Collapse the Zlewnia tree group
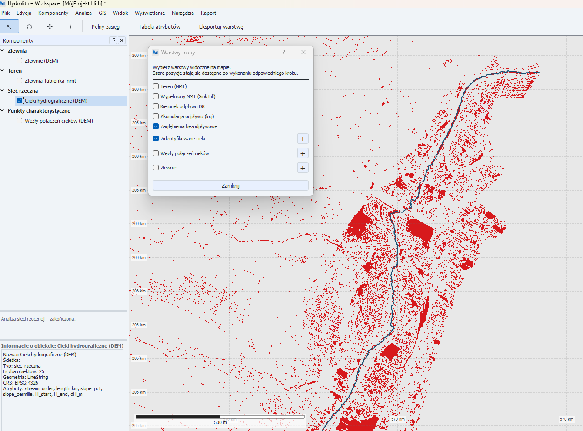The image size is (583, 431). click(x=3, y=51)
